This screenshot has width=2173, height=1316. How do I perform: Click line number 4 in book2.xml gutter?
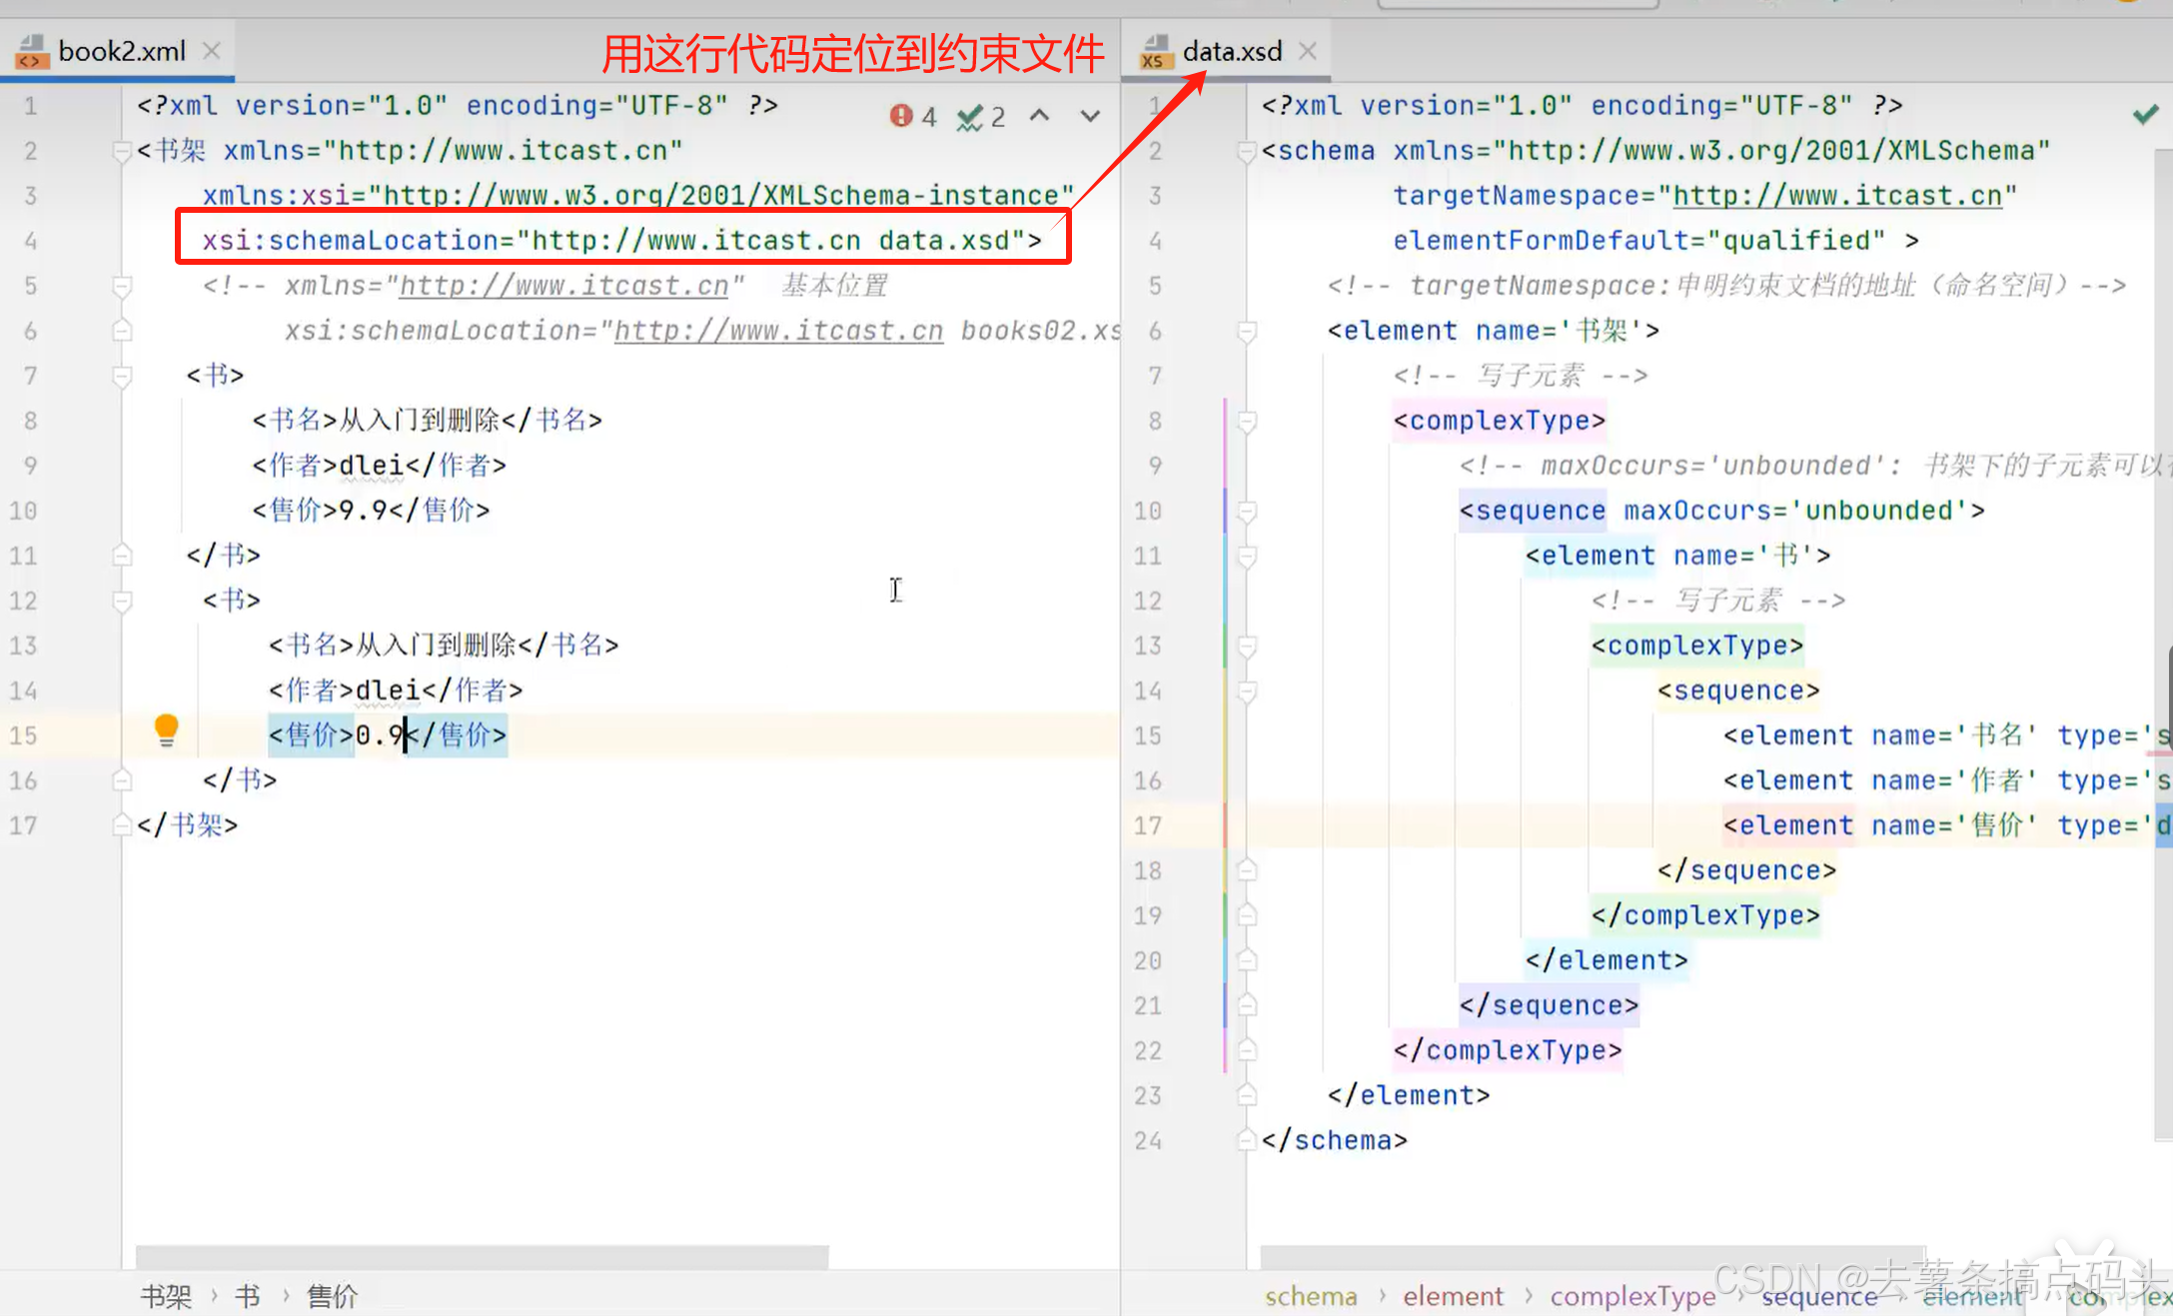[x=31, y=241]
